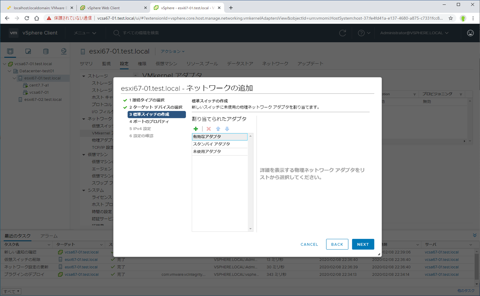This screenshot has height=296, width=480.
Task: Open the 他のタスク link
Action: coord(465,291)
